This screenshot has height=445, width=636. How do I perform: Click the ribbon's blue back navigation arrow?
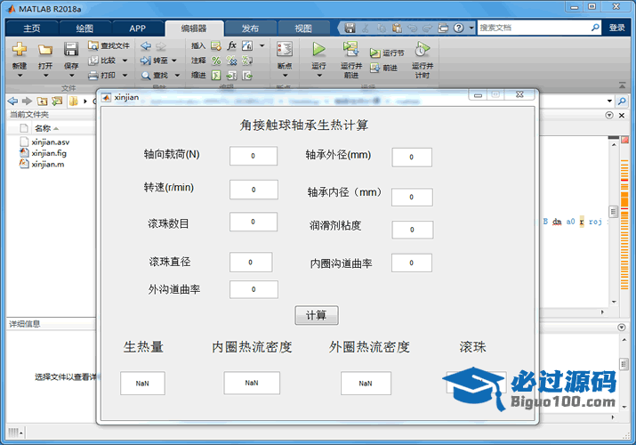tap(146, 46)
